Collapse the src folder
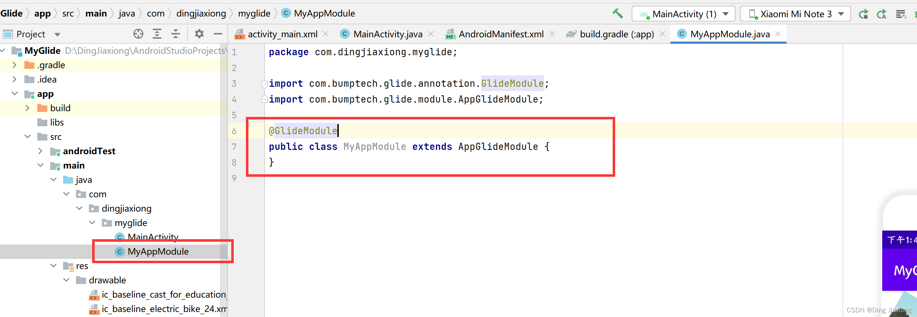Screen dimensions: 917x317 tap(28, 137)
